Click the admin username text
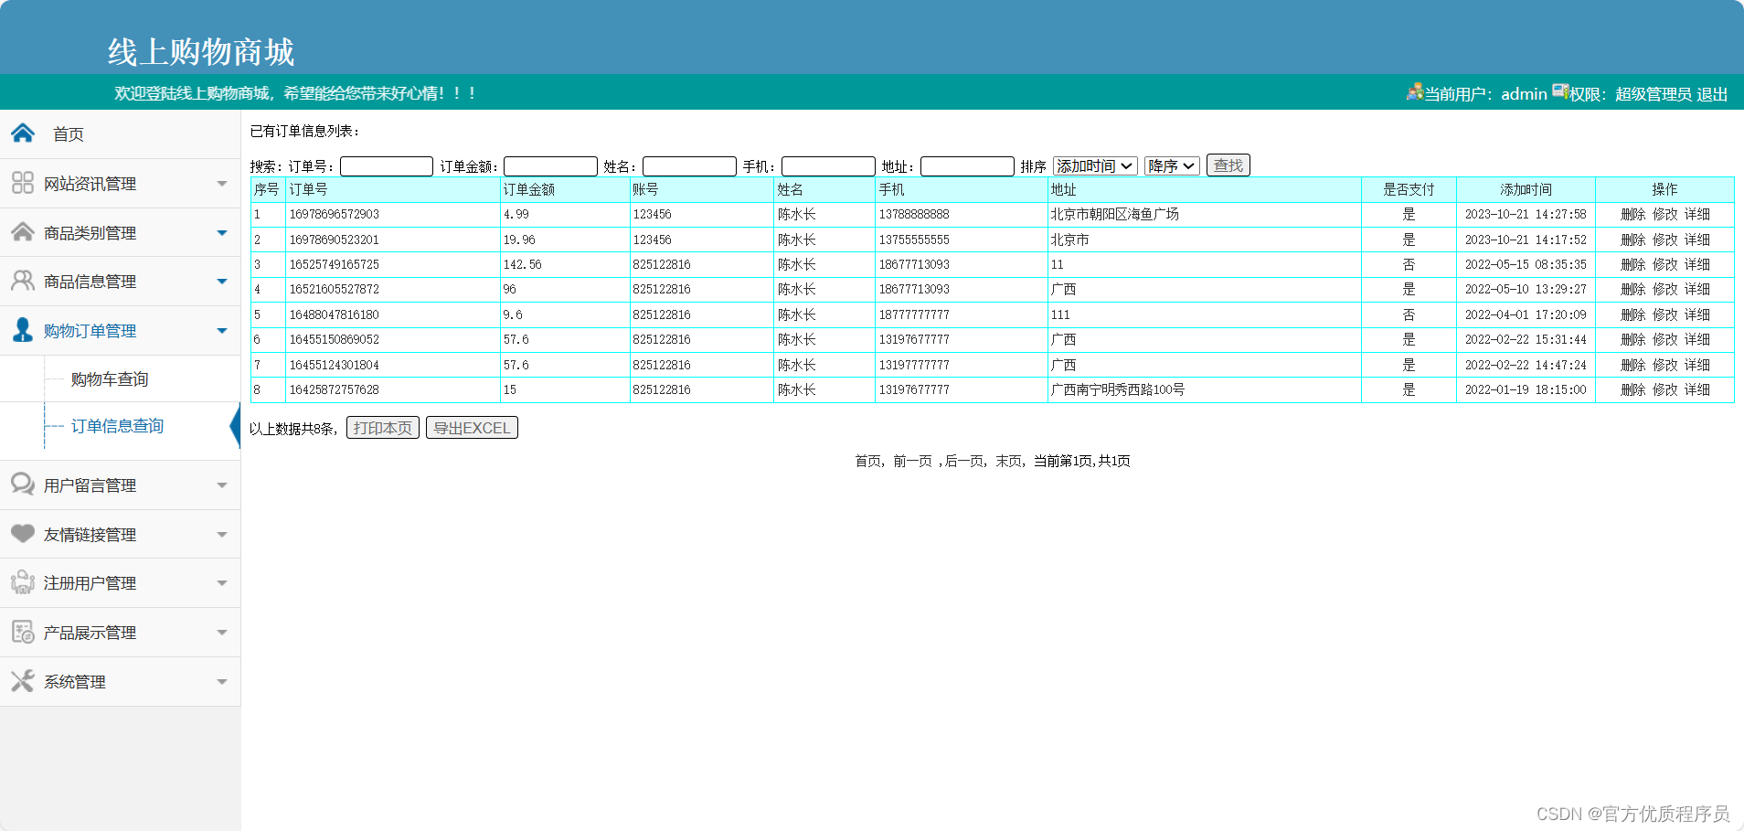Image resolution: width=1744 pixels, height=831 pixels. (x=1524, y=93)
